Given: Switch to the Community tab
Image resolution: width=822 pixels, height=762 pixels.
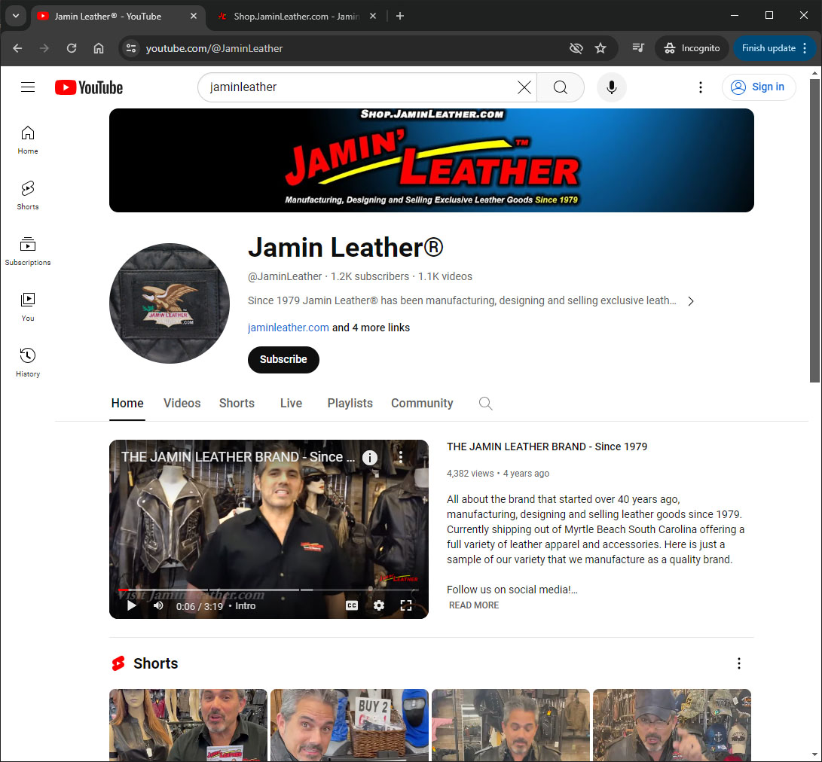Looking at the screenshot, I should (422, 403).
